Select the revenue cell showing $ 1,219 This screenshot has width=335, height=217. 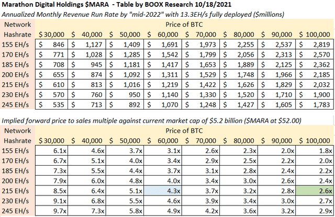163,85
